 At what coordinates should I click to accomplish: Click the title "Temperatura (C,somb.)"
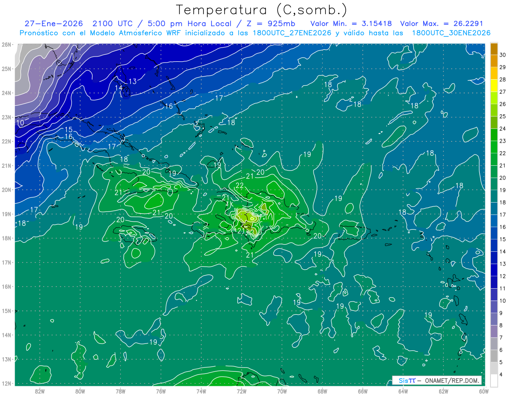261,10
